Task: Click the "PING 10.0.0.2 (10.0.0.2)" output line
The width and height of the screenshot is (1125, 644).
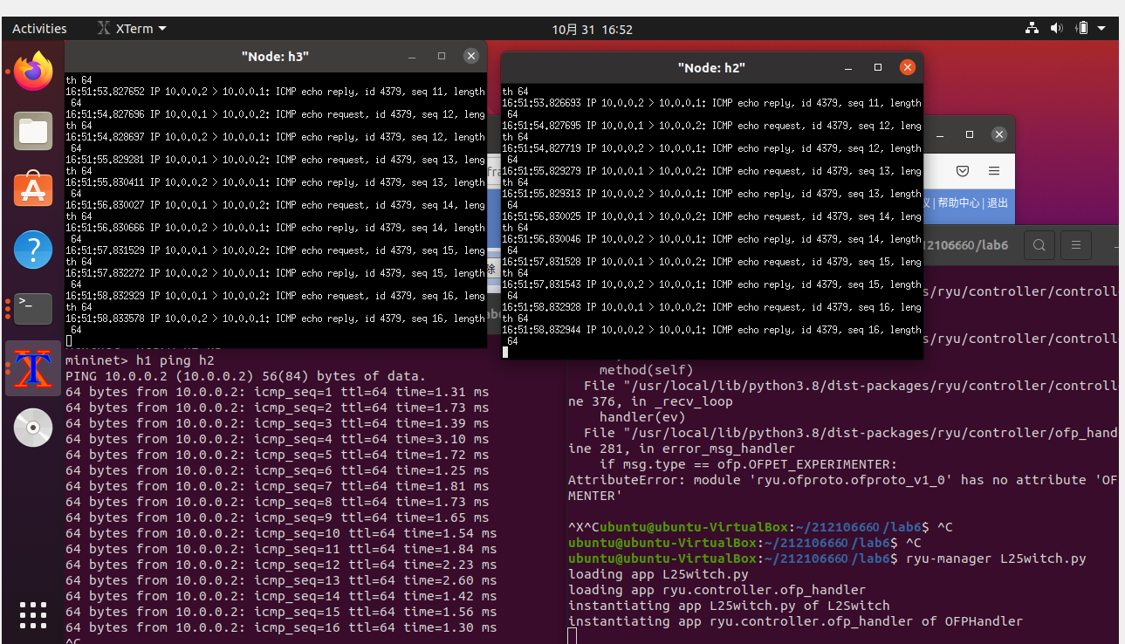Action: pyautogui.click(x=245, y=376)
